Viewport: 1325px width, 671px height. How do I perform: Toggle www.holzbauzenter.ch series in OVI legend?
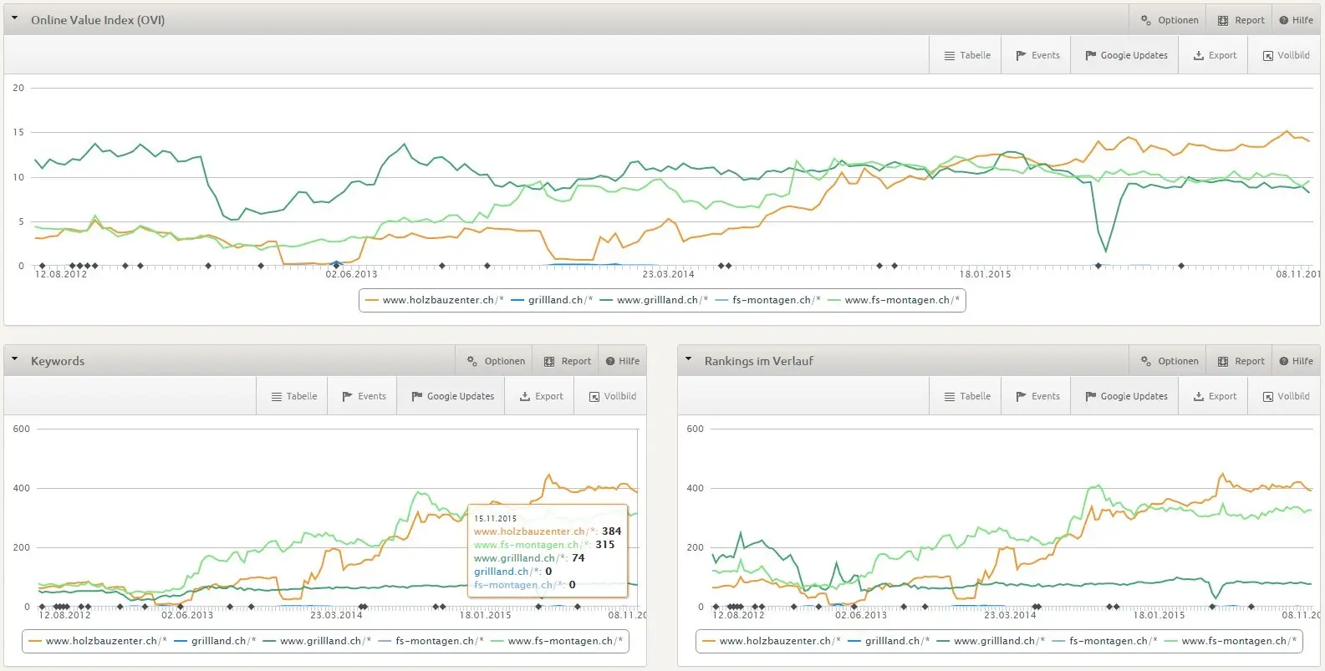click(435, 300)
